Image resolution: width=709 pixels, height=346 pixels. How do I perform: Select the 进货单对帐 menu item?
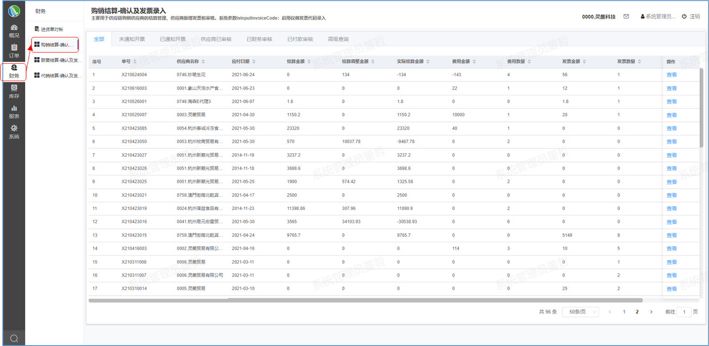[52, 29]
